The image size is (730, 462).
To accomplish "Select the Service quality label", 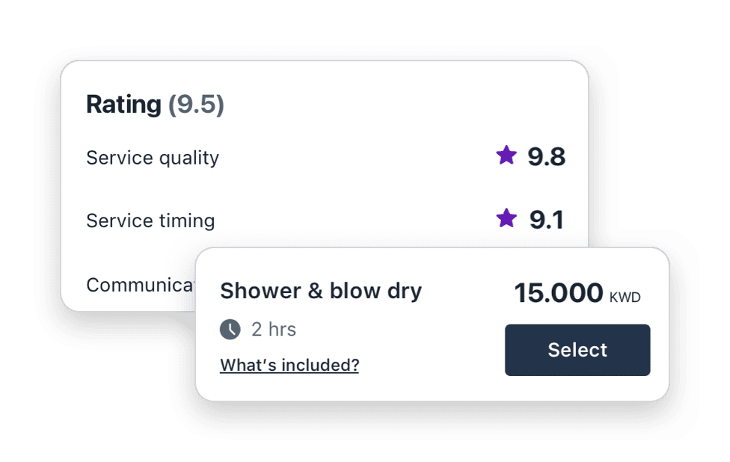I will click(x=153, y=158).
